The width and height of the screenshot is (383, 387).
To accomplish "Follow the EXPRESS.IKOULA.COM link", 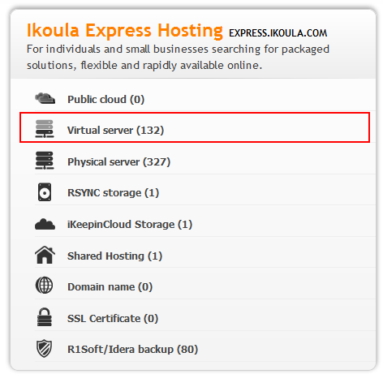I will click(x=278, y=33).
